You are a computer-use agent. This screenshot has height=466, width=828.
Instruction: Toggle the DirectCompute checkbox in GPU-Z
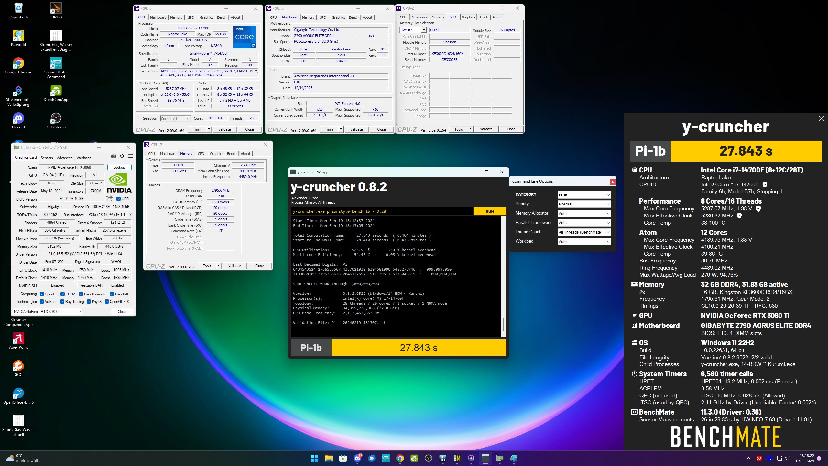click(81, 294)
